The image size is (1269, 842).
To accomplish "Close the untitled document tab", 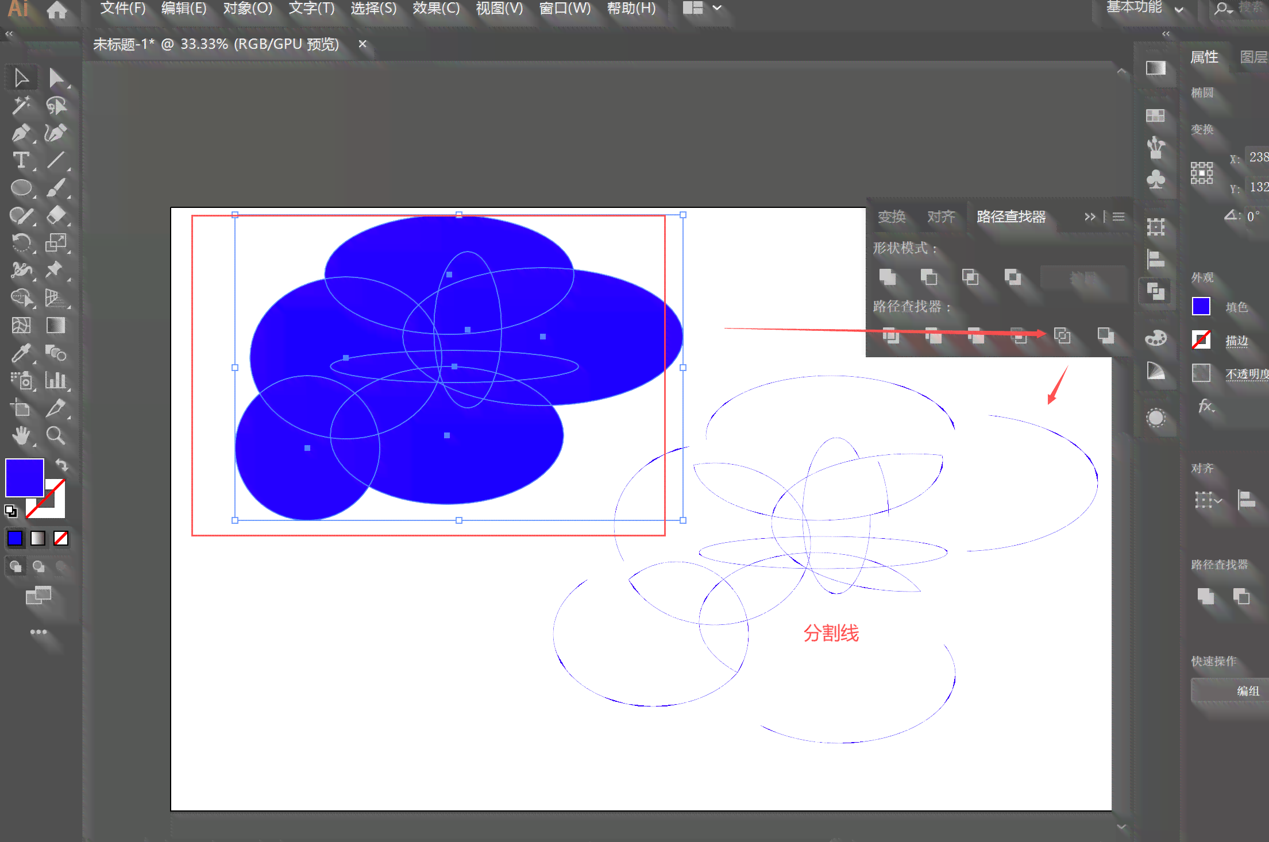I will [x=362, y=44].
